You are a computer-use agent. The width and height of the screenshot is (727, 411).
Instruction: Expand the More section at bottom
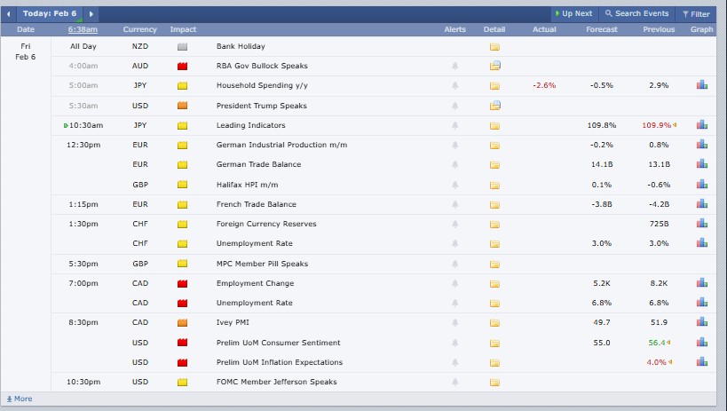click(19, 399)
